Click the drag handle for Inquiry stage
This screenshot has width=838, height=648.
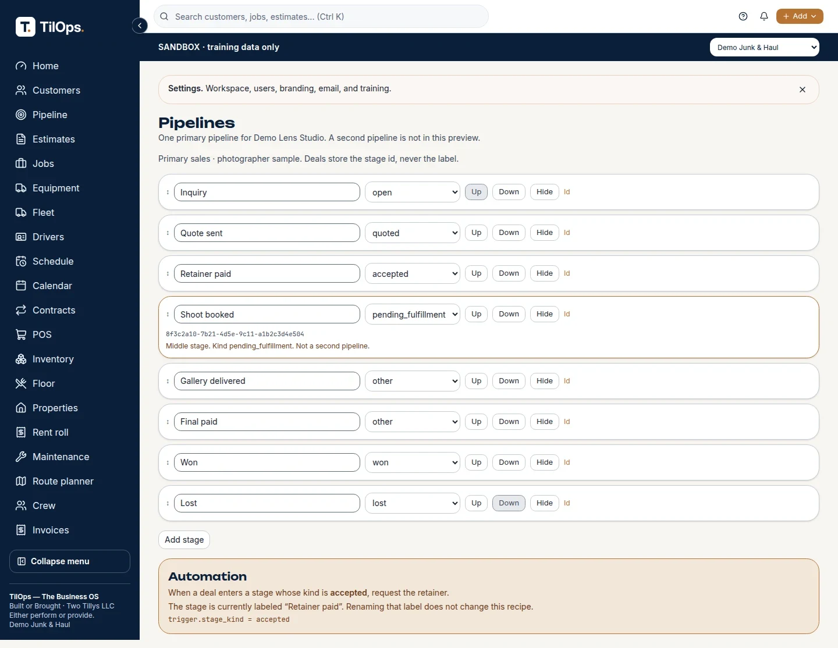[168, 192]
